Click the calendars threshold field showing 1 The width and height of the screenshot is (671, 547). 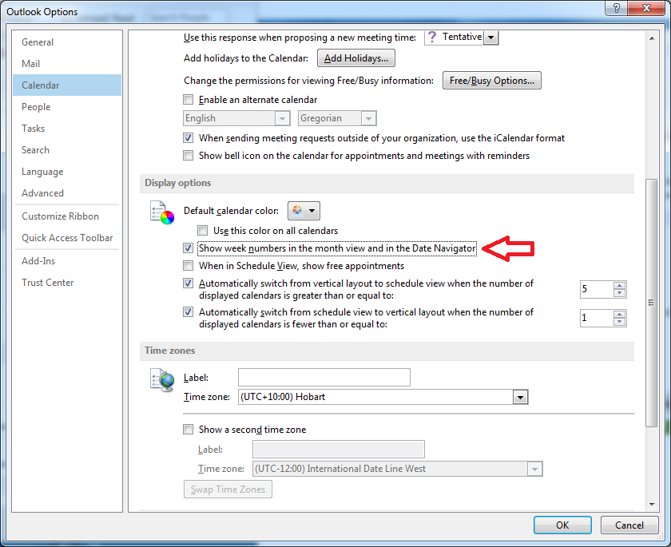597,318
